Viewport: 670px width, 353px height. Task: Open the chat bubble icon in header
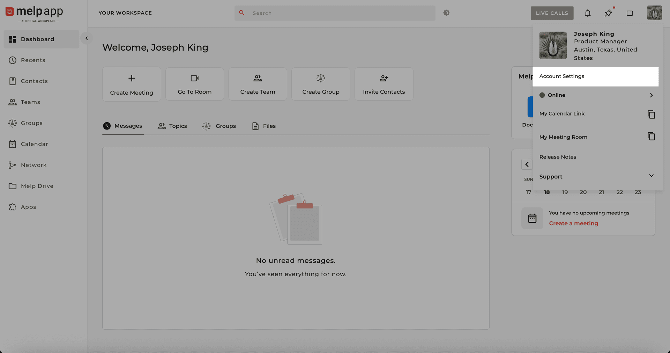coord(630,13)
